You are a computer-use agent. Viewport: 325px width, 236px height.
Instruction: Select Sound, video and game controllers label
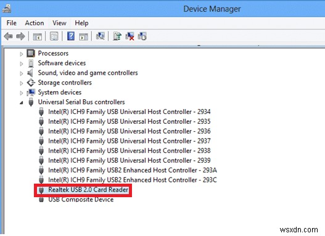tap(88, 73)
